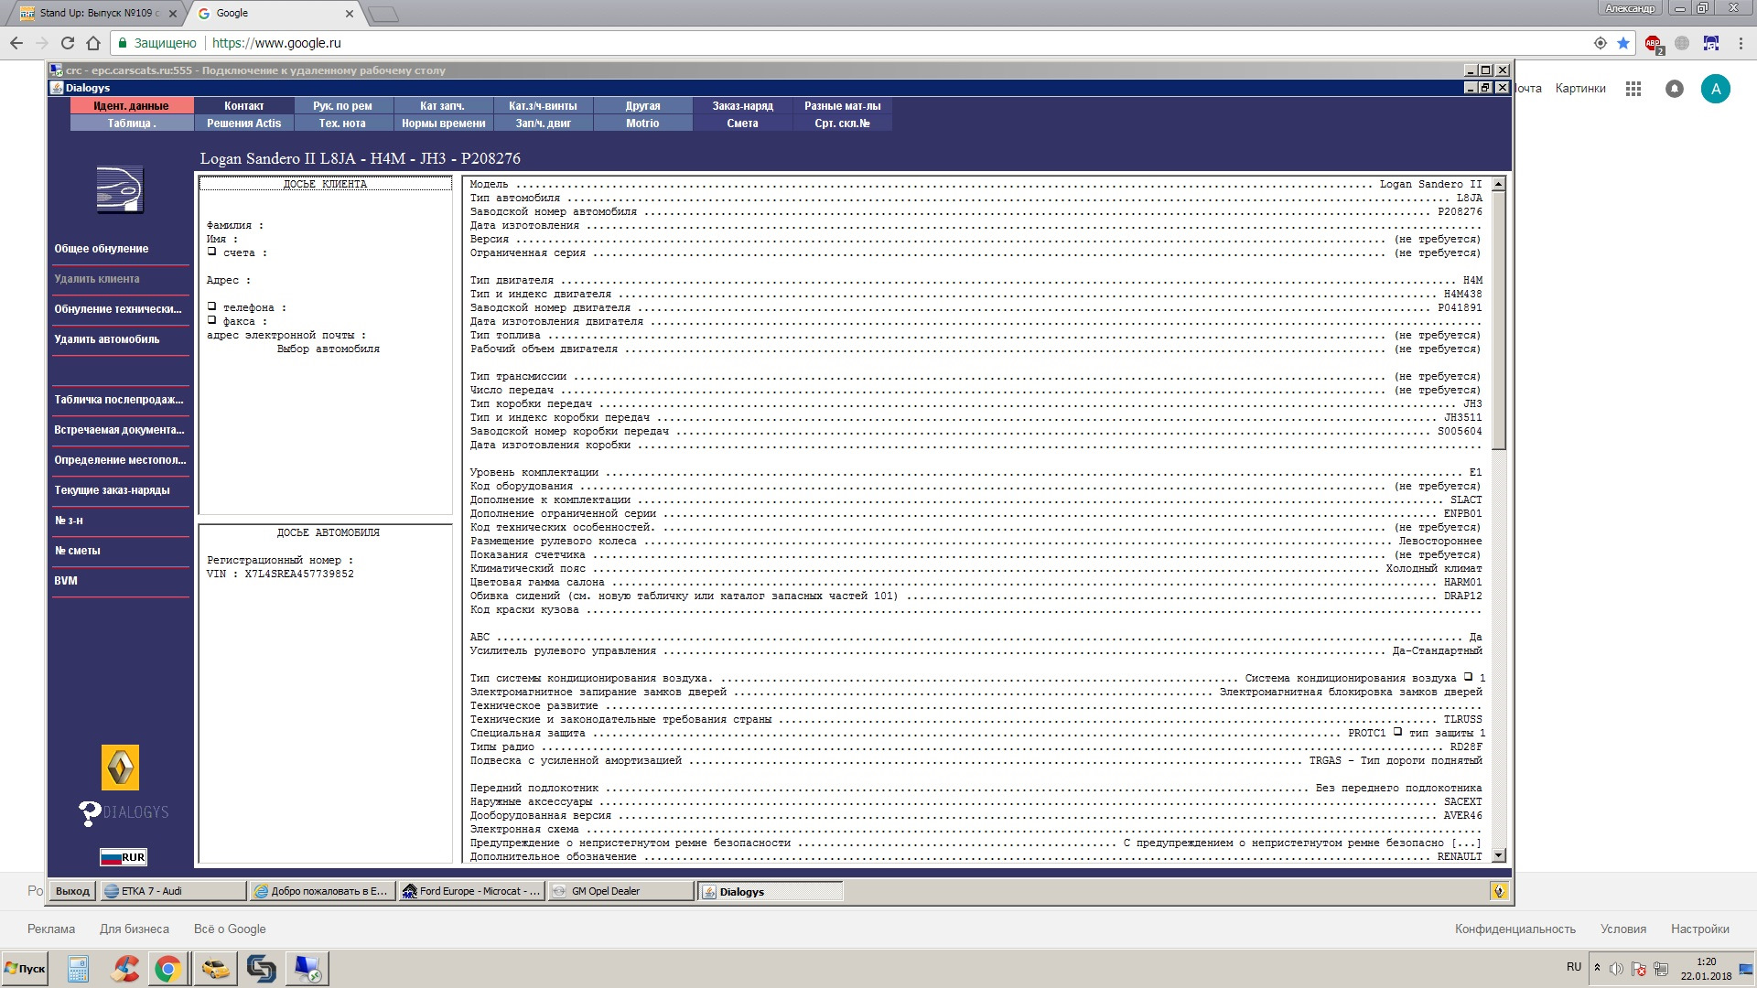Viewport: 1757px width, 988px height.
Task: Open the Кат запч. tab
Action: [442, 106]
